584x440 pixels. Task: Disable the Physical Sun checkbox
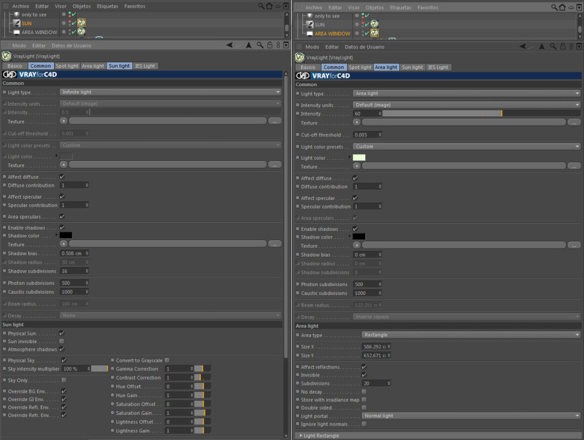click(x=62, y=334)
